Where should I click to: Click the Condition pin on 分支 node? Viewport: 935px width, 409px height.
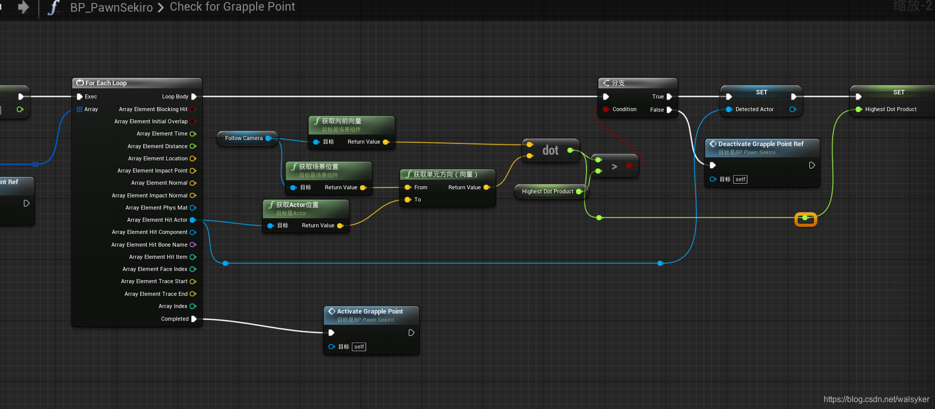[606, 109]
